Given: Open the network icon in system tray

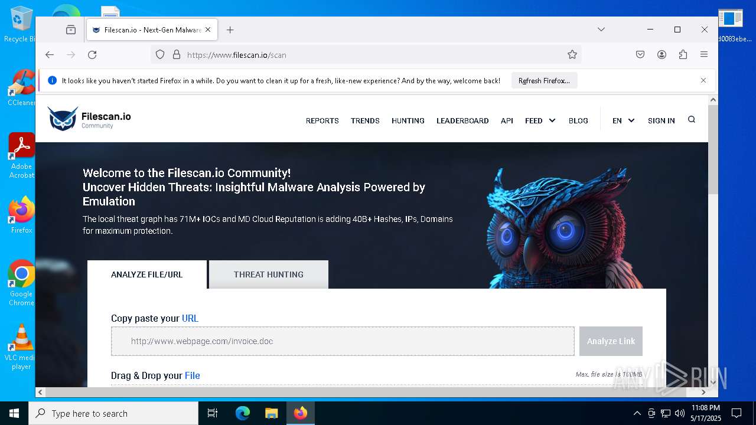Looking at the screenshot, I should point(666,413).
